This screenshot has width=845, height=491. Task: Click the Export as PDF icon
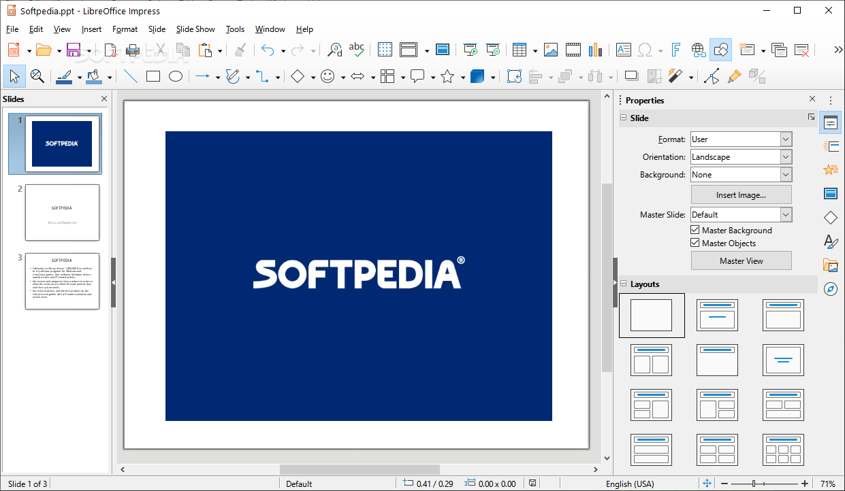pos(111,50)
